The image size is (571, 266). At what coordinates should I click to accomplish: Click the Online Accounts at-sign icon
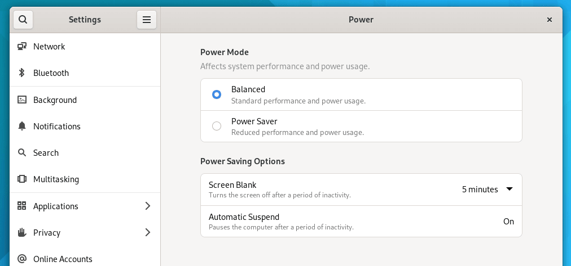[x=22, y=259]
